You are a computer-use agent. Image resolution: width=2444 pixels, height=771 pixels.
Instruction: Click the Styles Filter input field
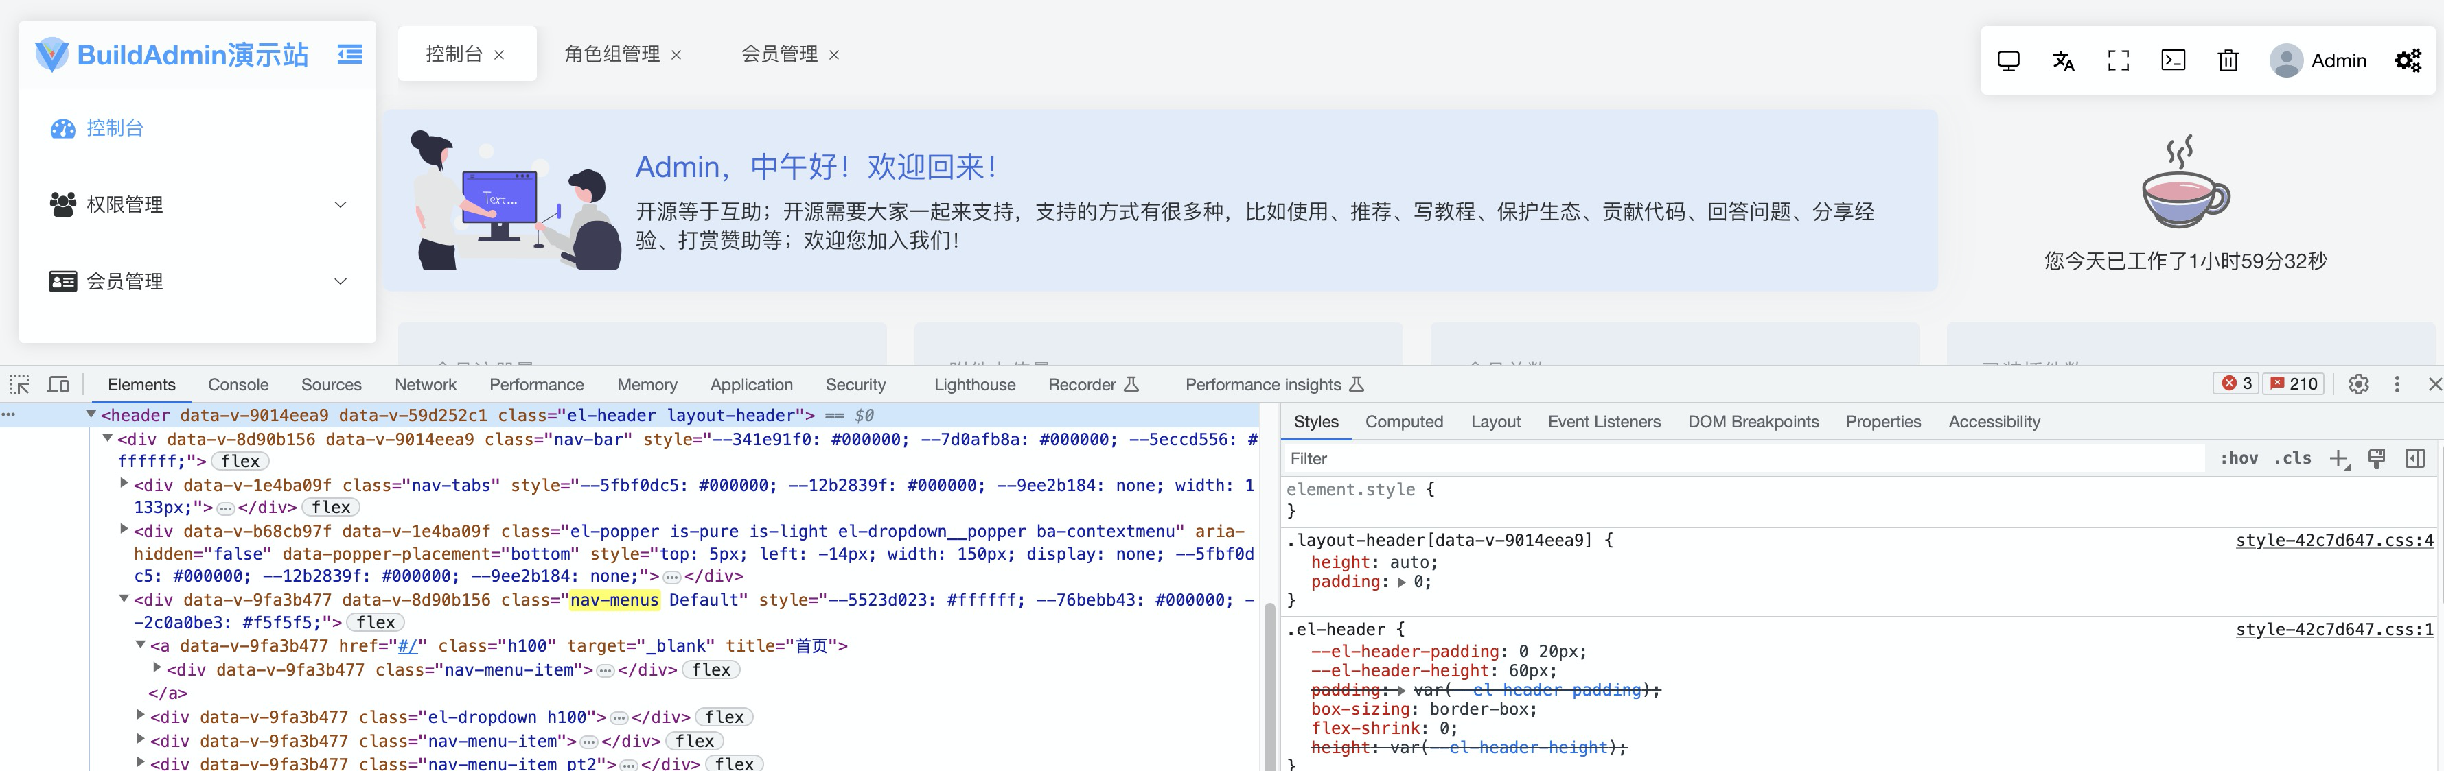[x=1736, y=458]
